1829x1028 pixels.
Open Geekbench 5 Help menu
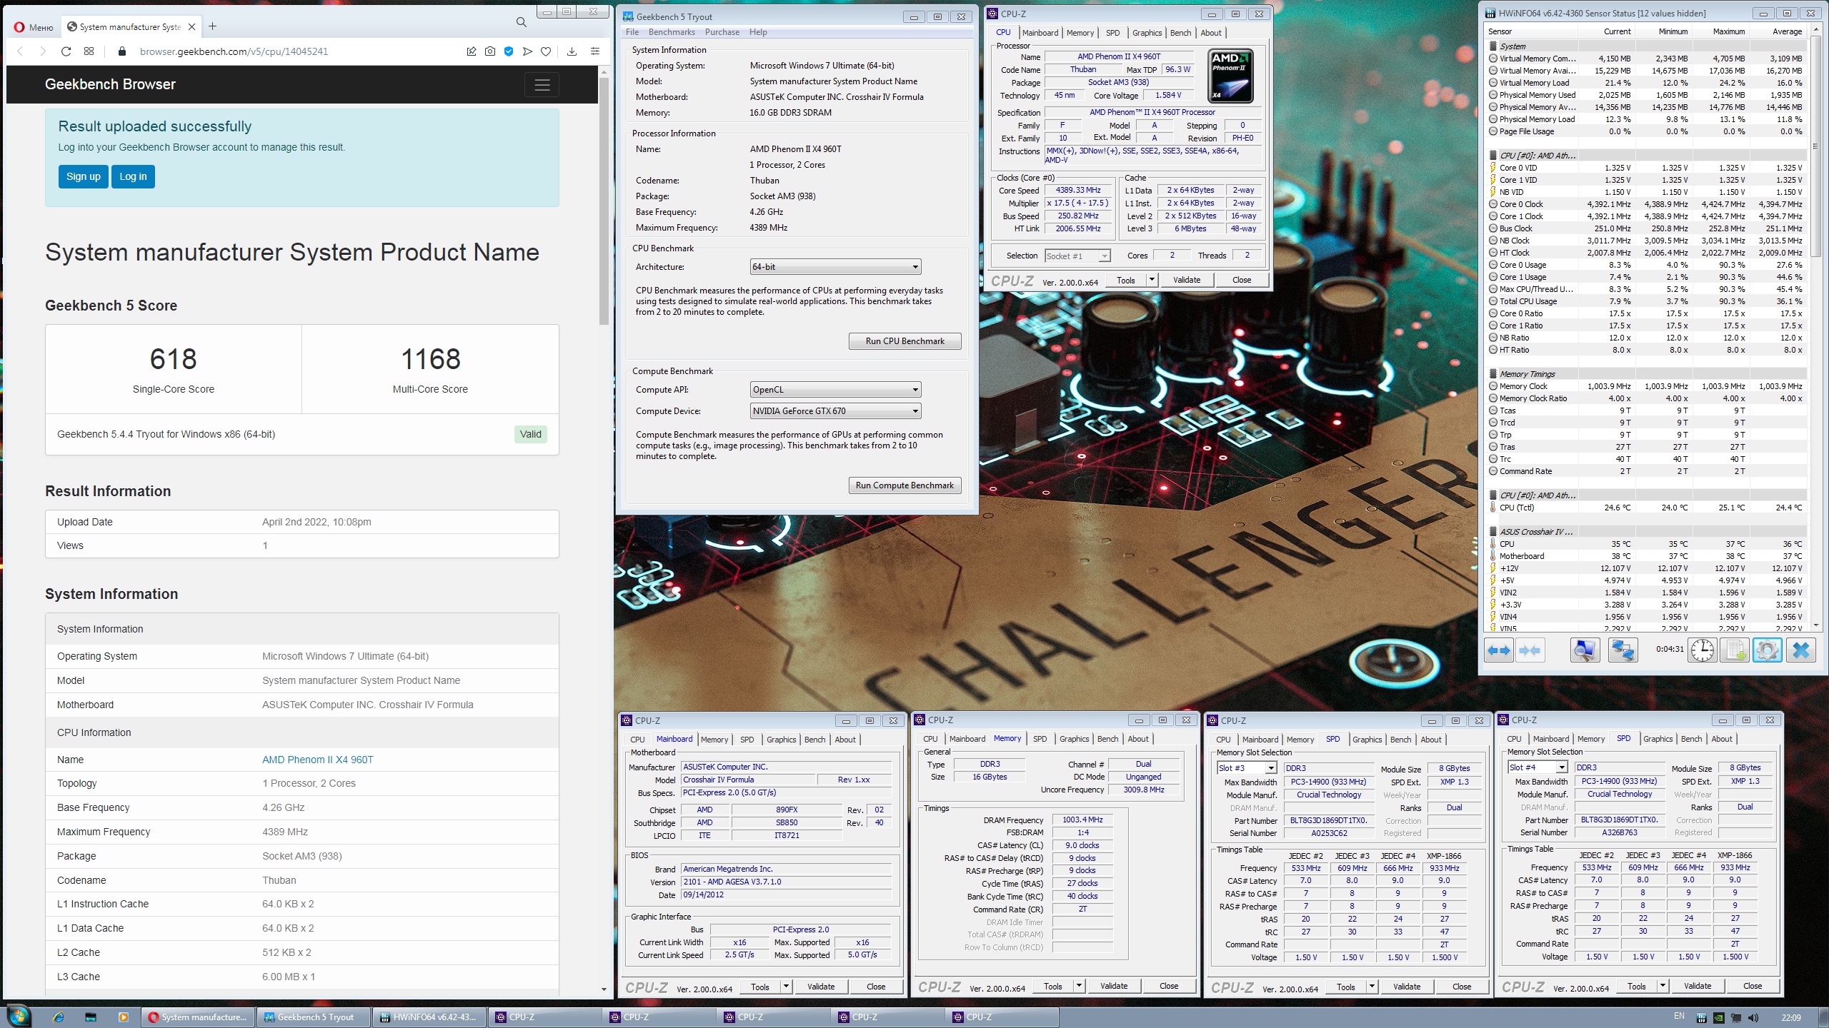pyautogui.click(x=758, y=32)
